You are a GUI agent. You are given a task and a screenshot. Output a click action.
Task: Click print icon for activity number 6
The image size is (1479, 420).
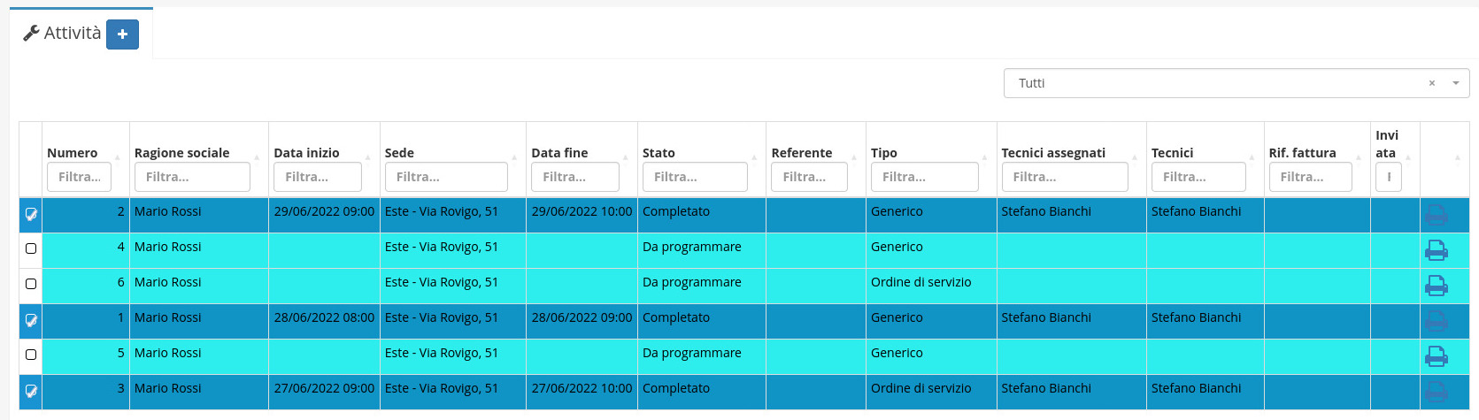tap(1436, 286)
